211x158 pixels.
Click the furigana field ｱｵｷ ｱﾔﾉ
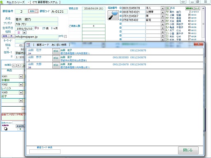[36, 24]
